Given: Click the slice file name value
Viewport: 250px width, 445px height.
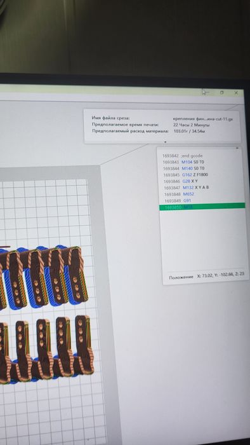Looking at the screenshot, I should 202,120.
